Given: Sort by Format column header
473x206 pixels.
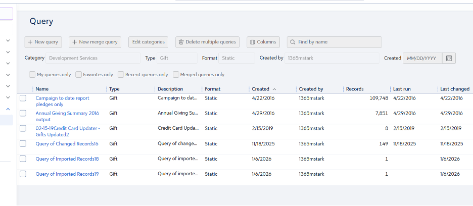Looking at the screenshot, I should tap(213, 89).
